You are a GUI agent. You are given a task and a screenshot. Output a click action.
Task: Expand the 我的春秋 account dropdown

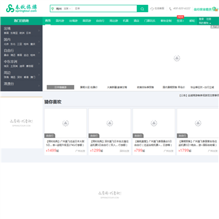[x=205, y=23]
